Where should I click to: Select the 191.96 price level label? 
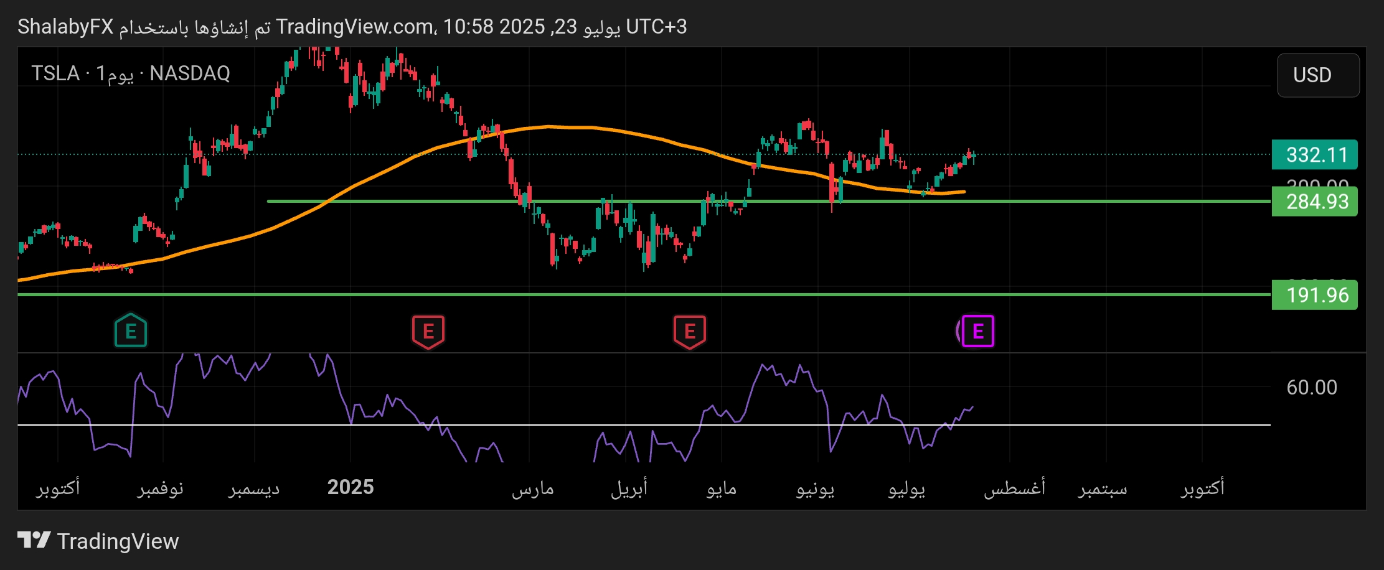1314,295
